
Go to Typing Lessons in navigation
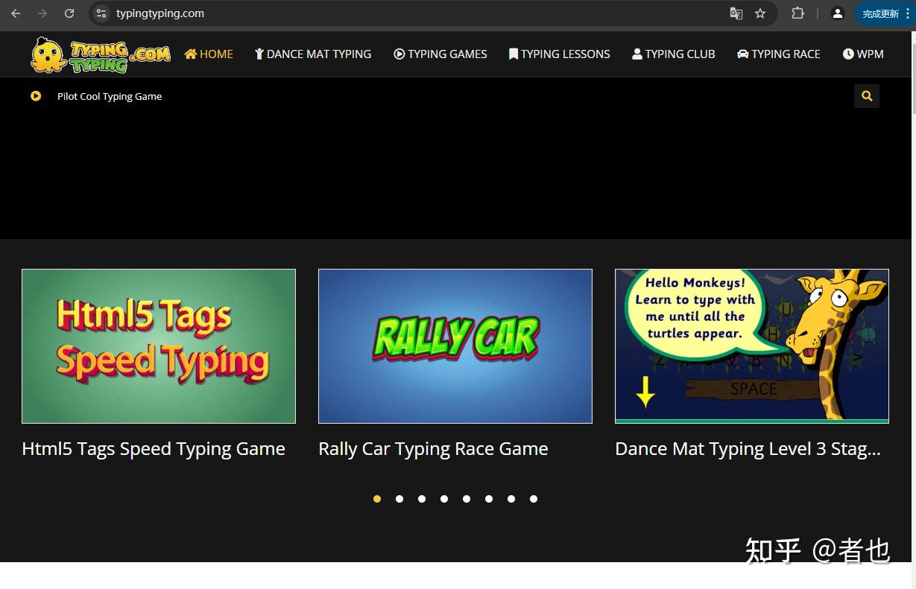[559, 54]
